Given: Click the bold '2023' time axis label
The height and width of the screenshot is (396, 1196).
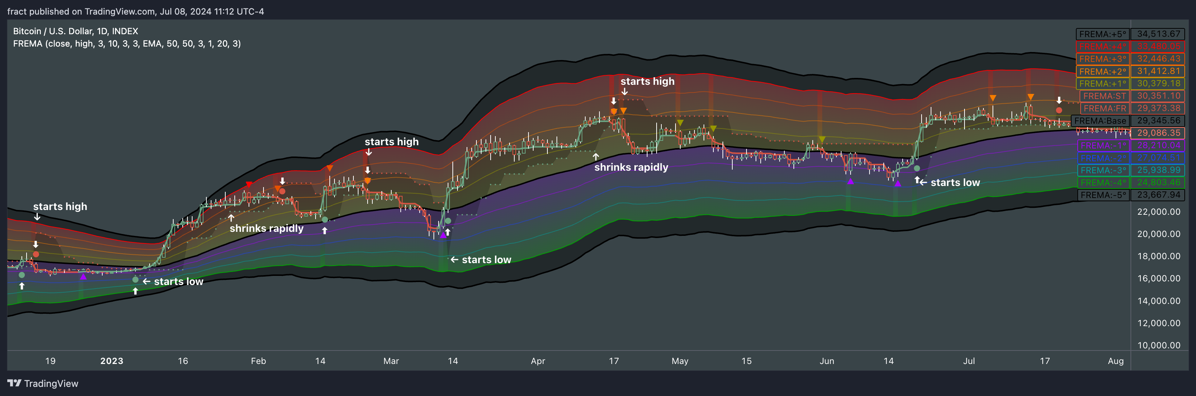Looking at the screenshot, I should tap(112, 361).
